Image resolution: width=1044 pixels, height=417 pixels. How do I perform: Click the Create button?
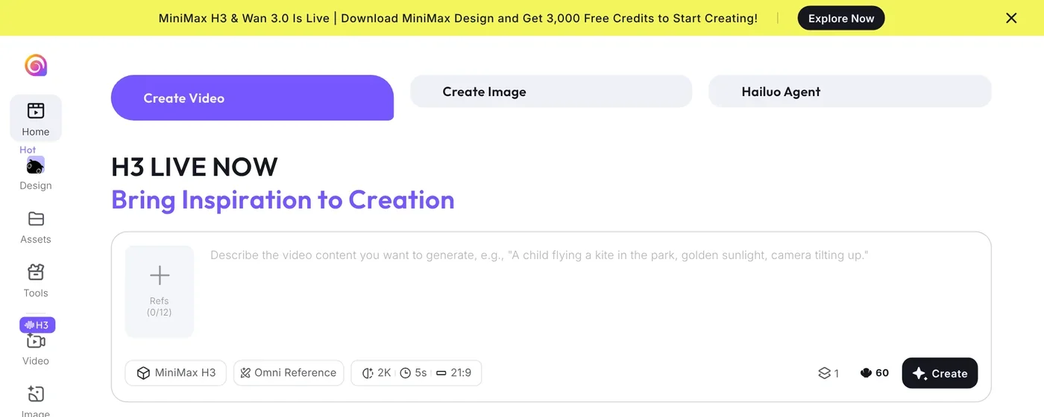tap(940, 373)
